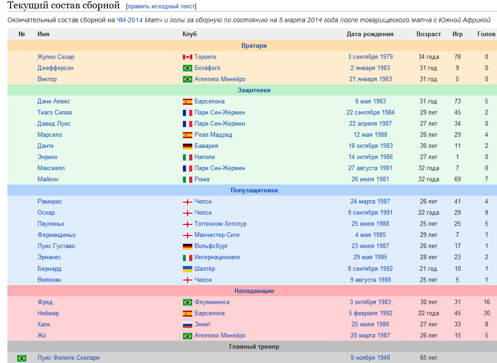Open player page for Фернандиньо
Screen dimensions: 497x363
click(57, 235)
